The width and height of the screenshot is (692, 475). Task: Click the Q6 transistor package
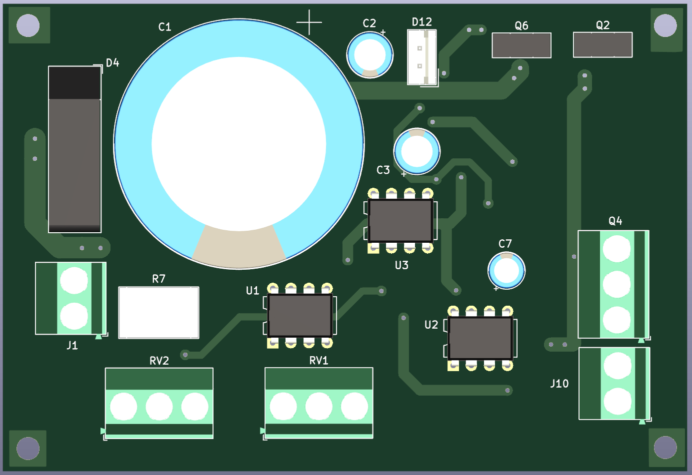[x=521, y=45]
